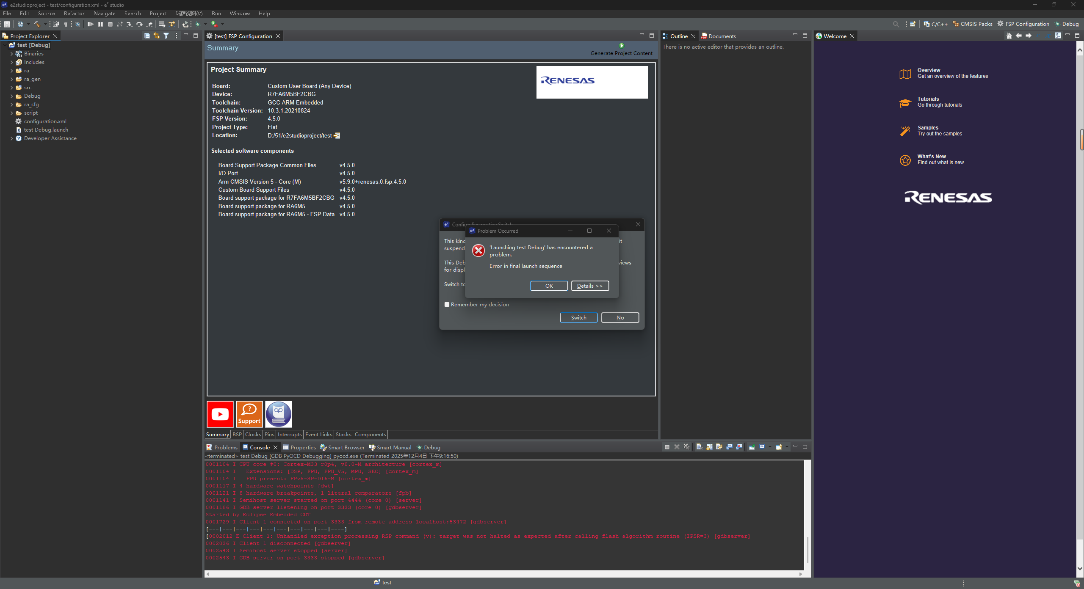Open the debug launch dropdown arrow
Image resolution: width=1084 pixels, height=589 pixels.
point(205,24)
